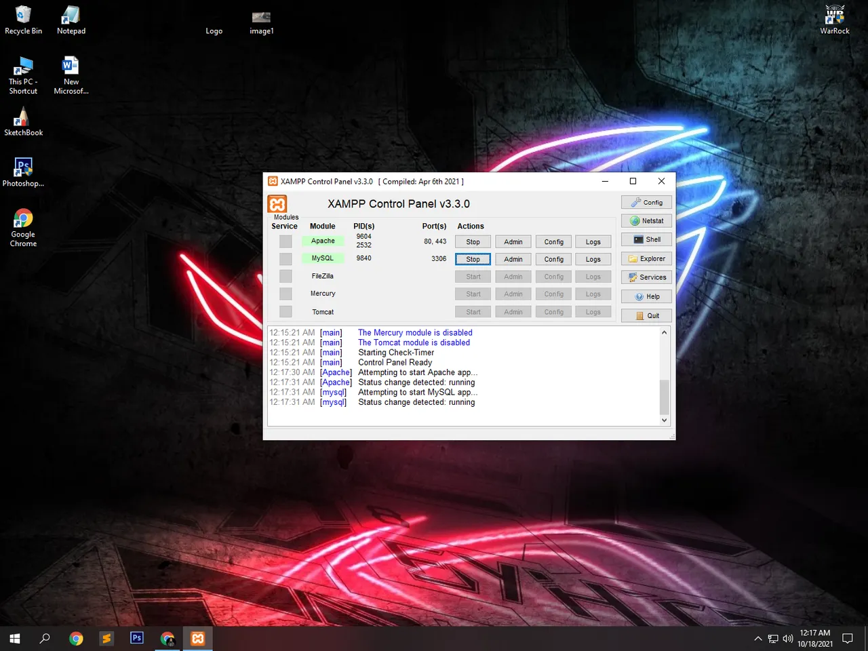Open Sublime Text from taskbar

click(x=106, y=638)
